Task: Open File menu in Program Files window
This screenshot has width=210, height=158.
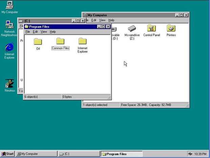Action: click(28, 32)
